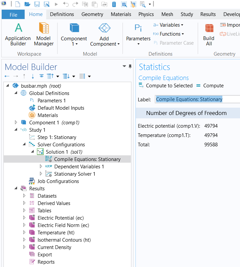Image resolution: width=240 pixels, height=267 pixels.
Task: Click the Delete trash can icon
Action: click(114, 4)
